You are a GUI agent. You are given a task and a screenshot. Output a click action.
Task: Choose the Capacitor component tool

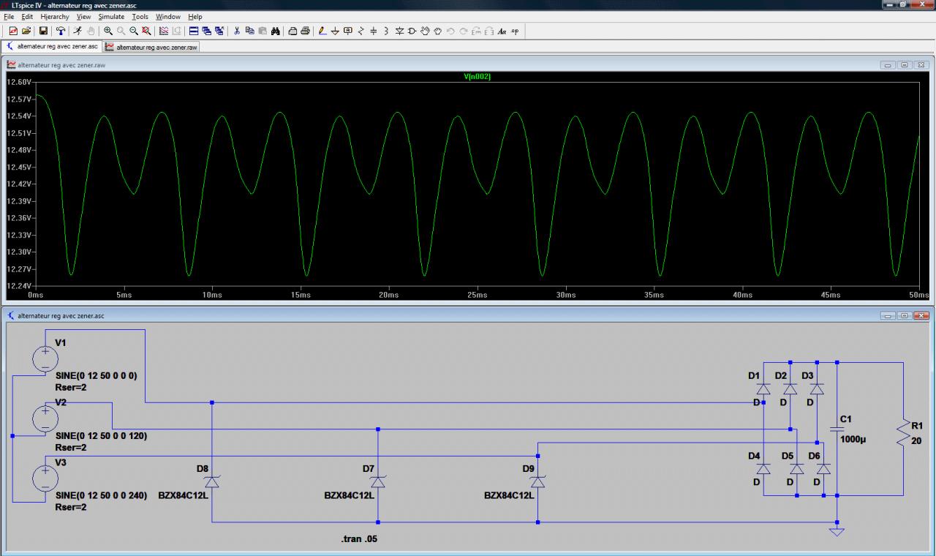[373, 31]
